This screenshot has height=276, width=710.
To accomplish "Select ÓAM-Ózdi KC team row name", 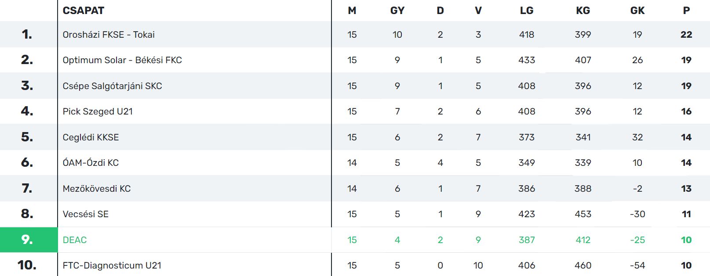I will pos(91,163).
